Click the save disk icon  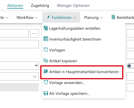tap(46, 93)
